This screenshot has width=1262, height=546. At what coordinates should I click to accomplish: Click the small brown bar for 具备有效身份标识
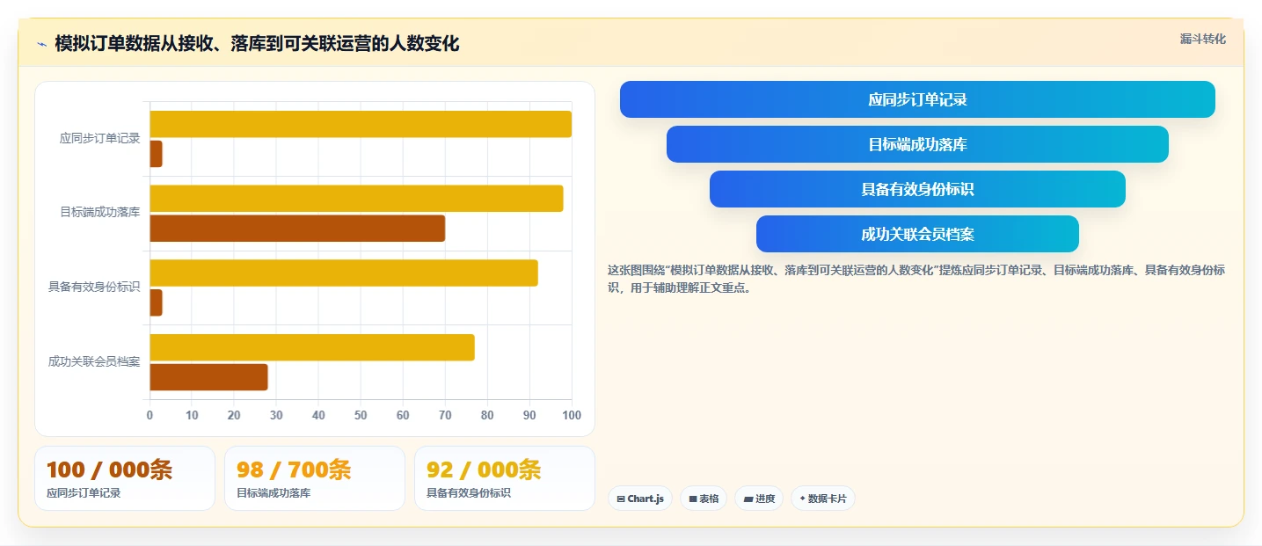click(x=156, y=302)
